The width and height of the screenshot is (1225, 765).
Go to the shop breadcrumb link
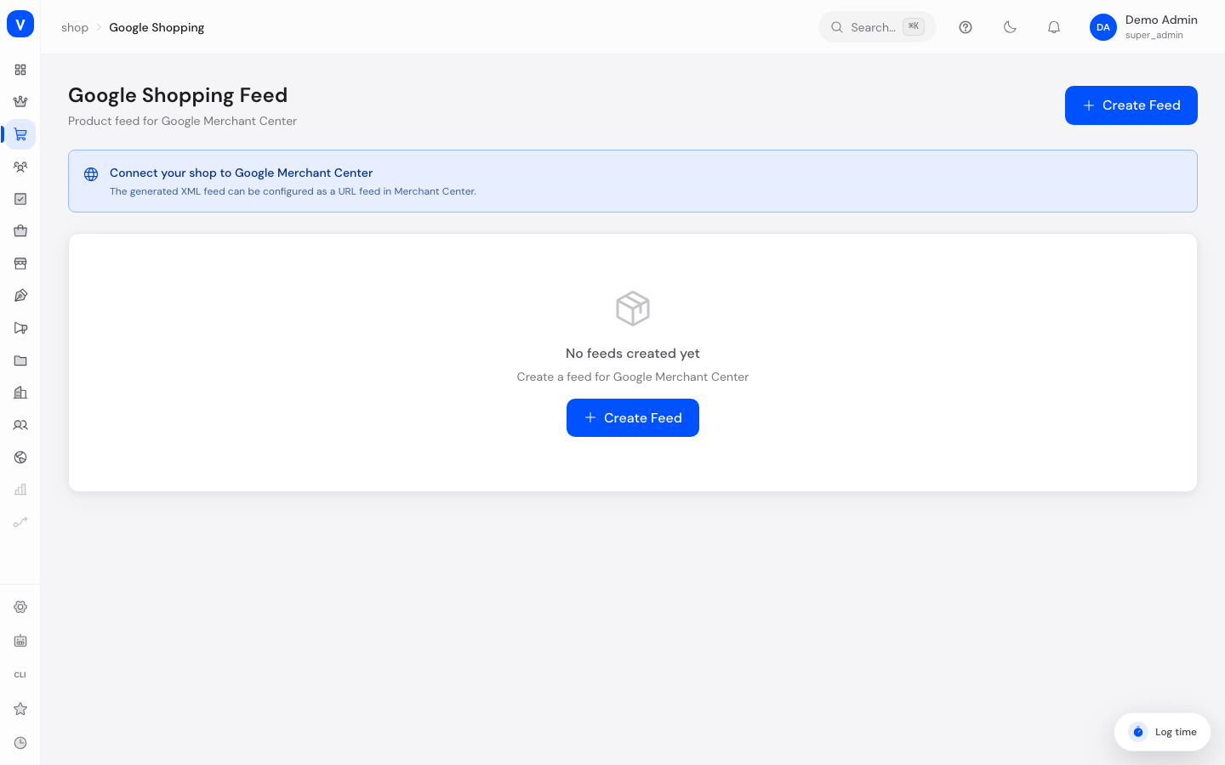75,27
